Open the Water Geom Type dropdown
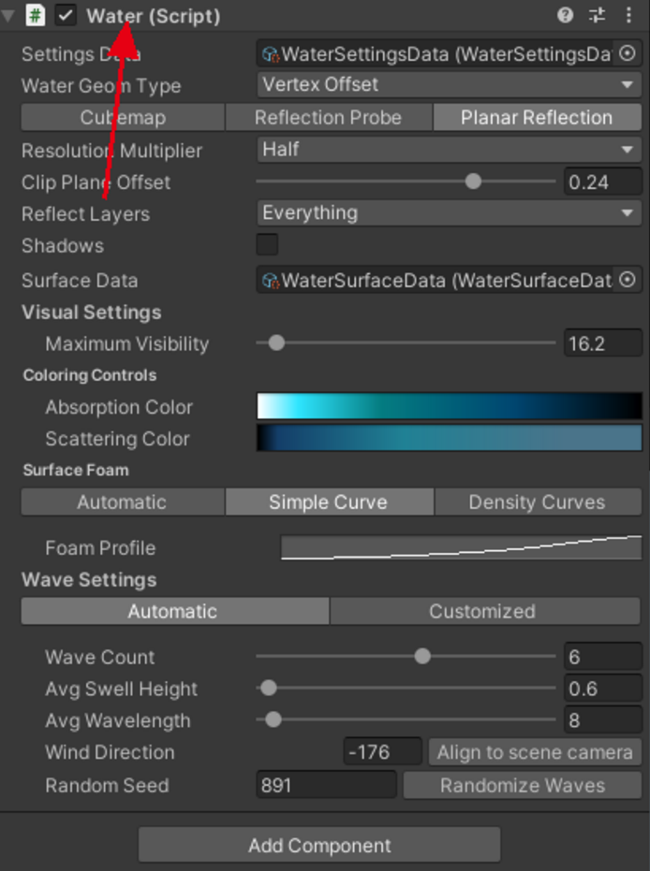The height and width of the screenshot is (871, 650). click(449, 85)
